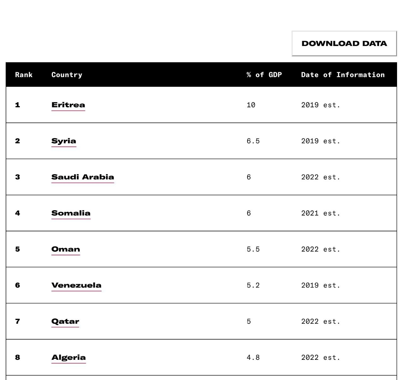Click the Country column header
Screen dimensions: 404x380
[x=67, y=75]
